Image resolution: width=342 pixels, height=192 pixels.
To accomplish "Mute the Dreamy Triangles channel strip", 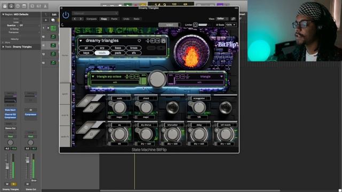I will point(7,184).
